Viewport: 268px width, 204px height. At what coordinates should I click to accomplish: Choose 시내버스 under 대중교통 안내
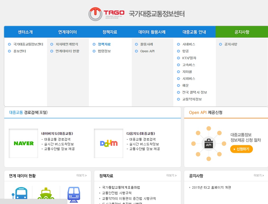click(189, 44)
